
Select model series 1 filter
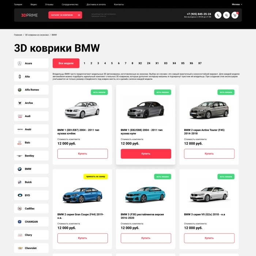tap(84, 63)
